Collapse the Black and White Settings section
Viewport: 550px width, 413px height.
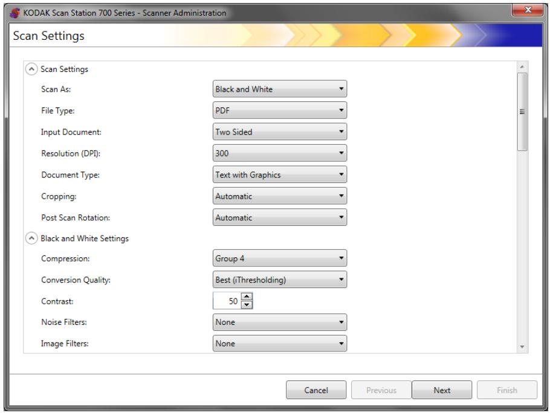pyautogui.click(x=31, y=239)
